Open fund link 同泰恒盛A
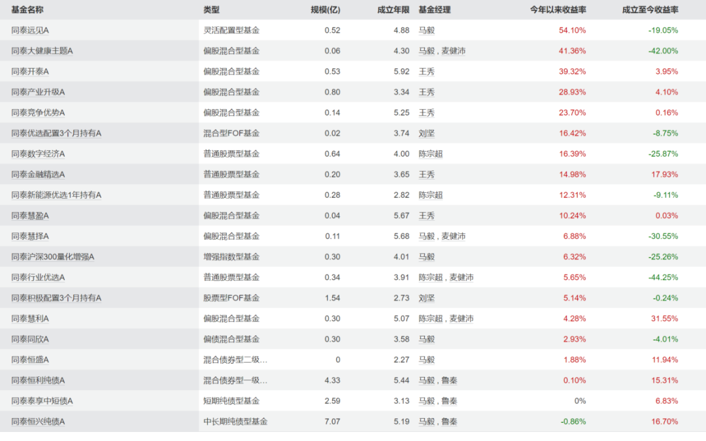Image resolution: width=706 pixels, height=441 pixels. (30, 359)
